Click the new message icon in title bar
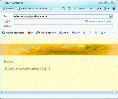The height and width of the screenshot is (99, 118). click(x=3, y=3)
